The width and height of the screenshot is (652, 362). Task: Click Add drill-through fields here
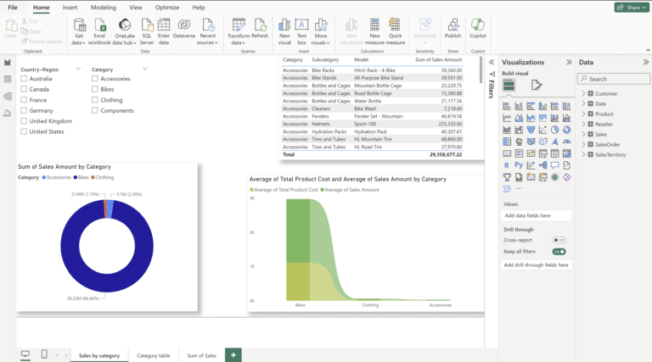click(x=537, y=265)
